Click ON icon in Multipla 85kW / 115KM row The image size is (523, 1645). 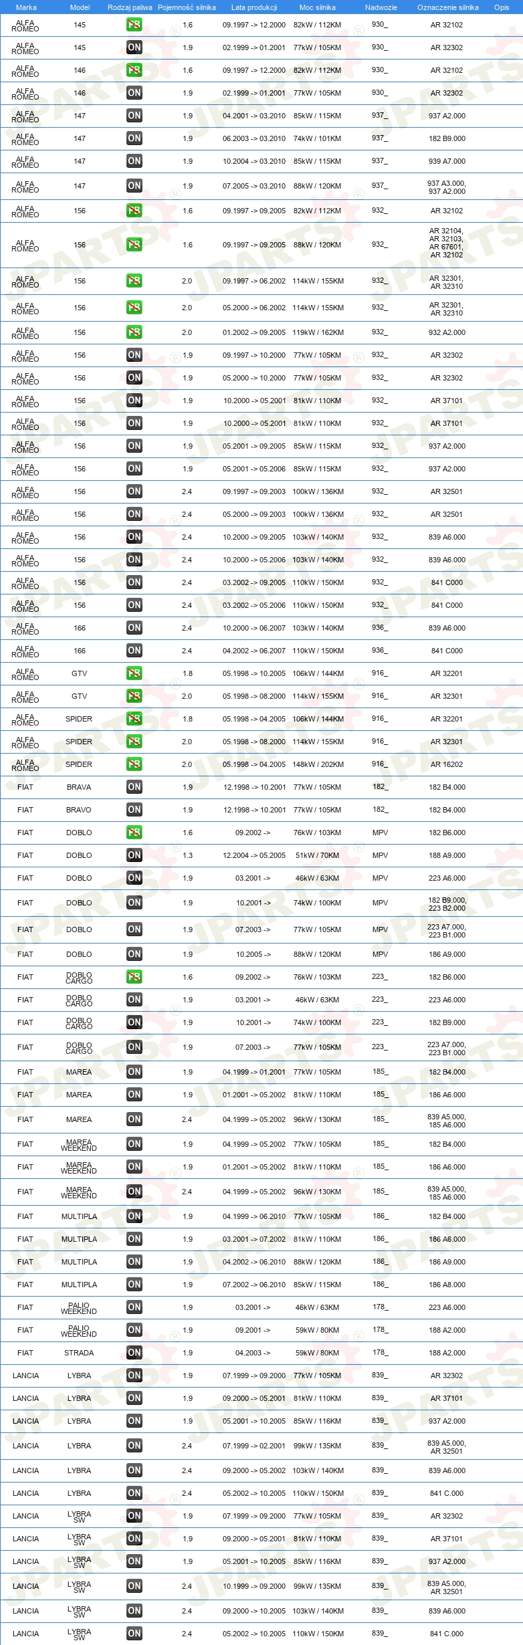click(x=134, y=1285)
